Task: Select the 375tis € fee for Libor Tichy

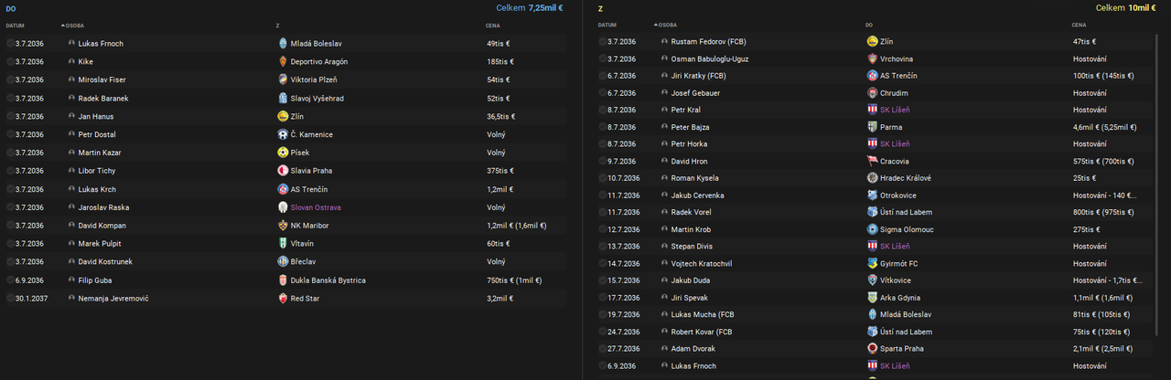Action: click(500, 171)
